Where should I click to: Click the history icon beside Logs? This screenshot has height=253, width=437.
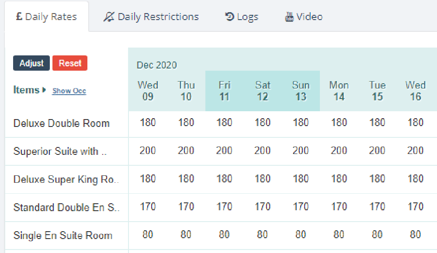(x=229, y=17)
